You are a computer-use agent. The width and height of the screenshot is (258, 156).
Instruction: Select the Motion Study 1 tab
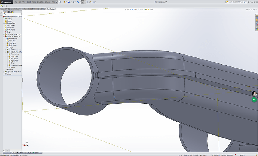pos(25,153)
